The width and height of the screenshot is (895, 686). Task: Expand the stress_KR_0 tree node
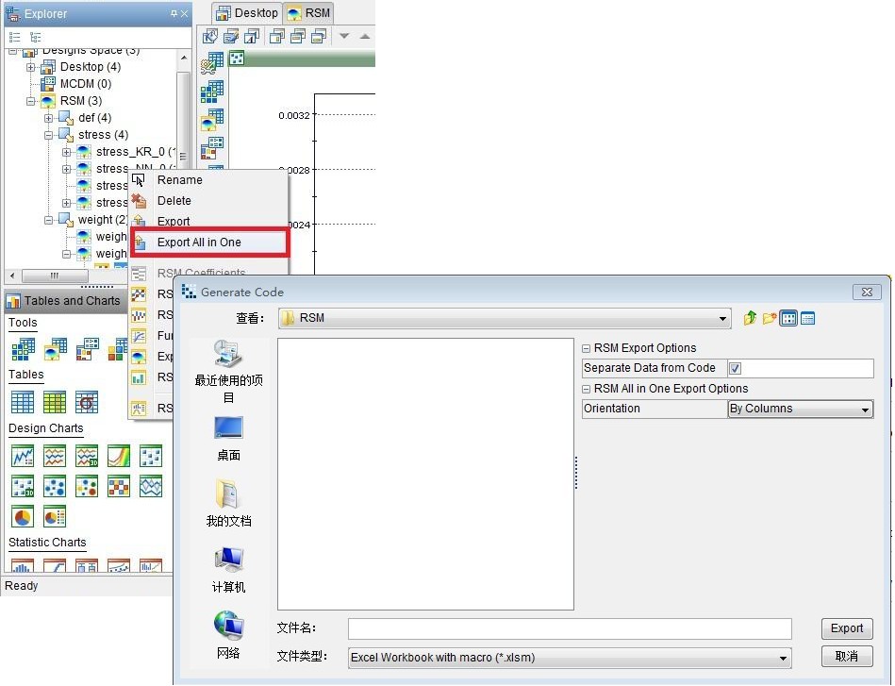(x=66, y=153)
